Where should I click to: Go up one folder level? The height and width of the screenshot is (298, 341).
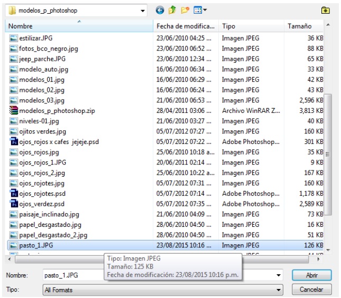click(172, 10)
